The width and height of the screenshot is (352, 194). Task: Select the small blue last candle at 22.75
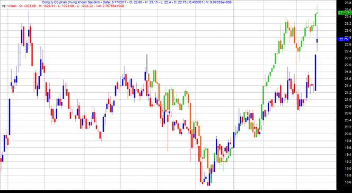[x=317, y=41]
